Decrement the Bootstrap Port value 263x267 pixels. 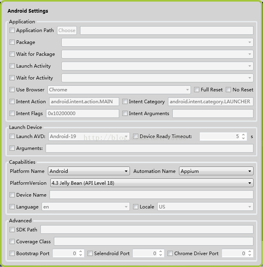81,255
